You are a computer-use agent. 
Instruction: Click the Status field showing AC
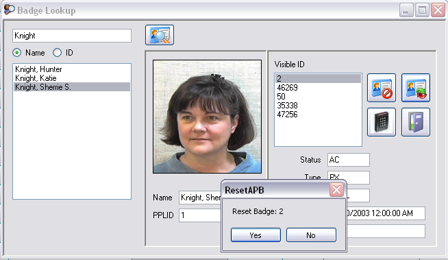tap(349, 160)
